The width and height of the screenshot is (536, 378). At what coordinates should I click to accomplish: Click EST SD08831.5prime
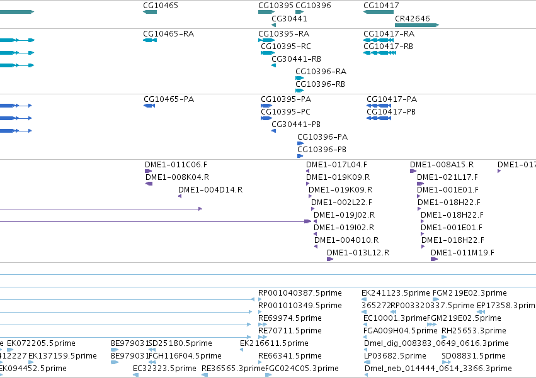tap(474, 356)
